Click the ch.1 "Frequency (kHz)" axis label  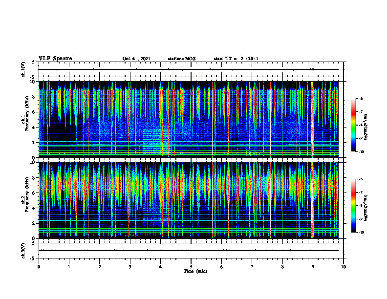27,113
